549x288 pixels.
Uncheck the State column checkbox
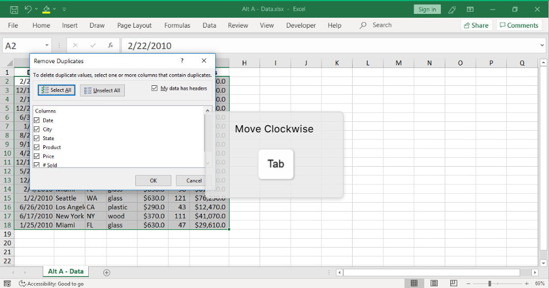(37, 138)
